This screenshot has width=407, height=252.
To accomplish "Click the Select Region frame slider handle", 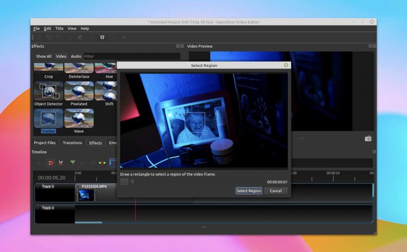I will point(133,182).
